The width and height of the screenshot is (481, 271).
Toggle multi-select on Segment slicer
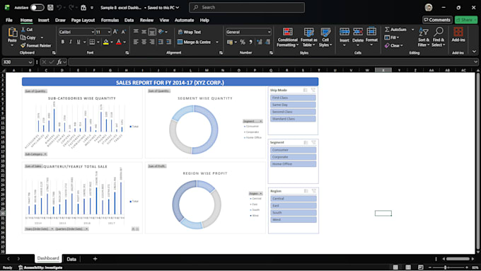point(306,142)
